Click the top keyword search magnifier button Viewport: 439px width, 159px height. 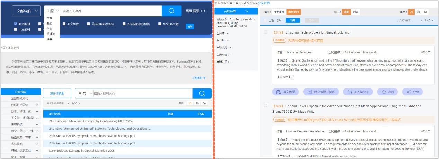point(171,11)
